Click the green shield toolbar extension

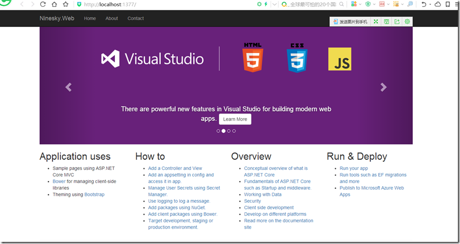(368, 4)
